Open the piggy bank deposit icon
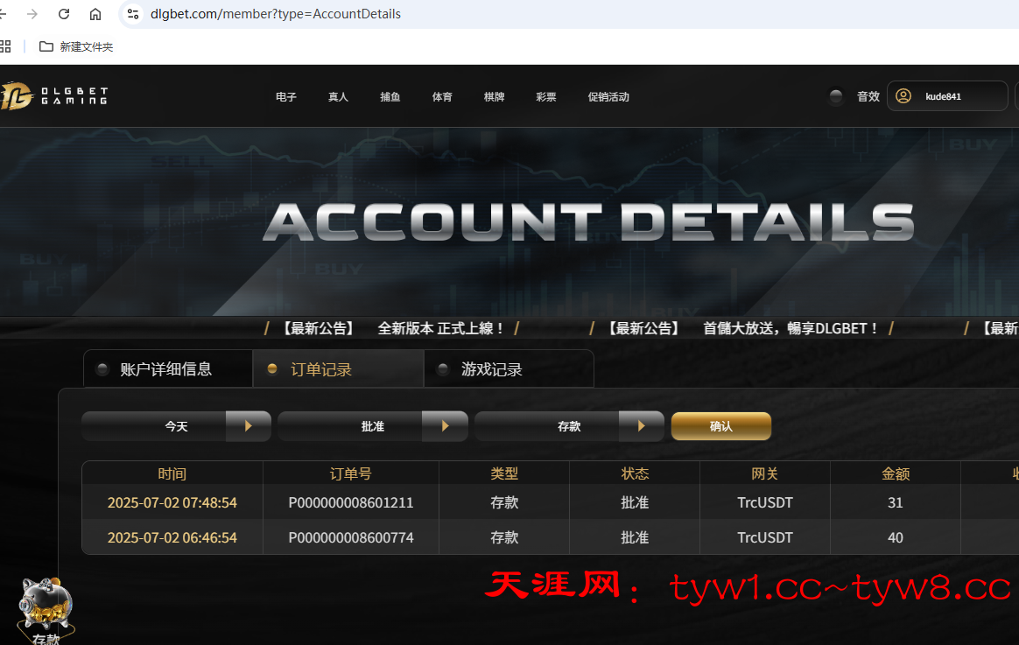 (46, 604)
